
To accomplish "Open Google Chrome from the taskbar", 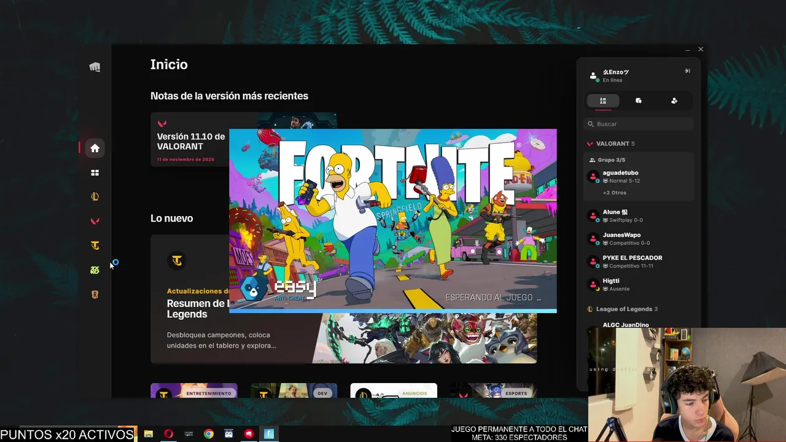I will tap(209, 433).
